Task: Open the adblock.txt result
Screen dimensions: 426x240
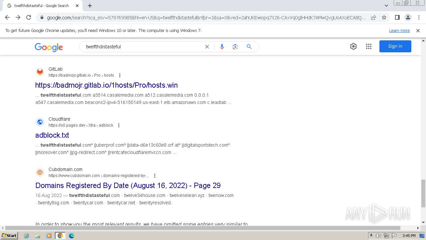Action: 52,135
